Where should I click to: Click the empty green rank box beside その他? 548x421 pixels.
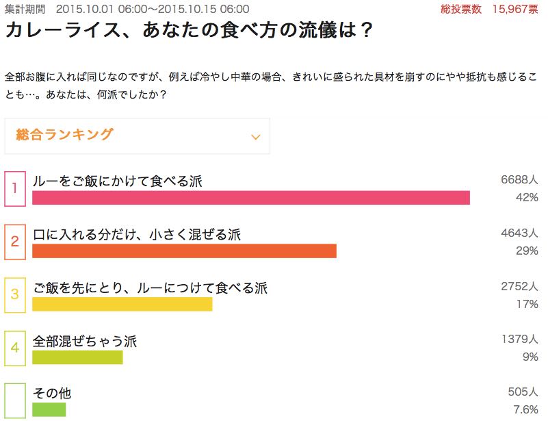pos(15,401)
